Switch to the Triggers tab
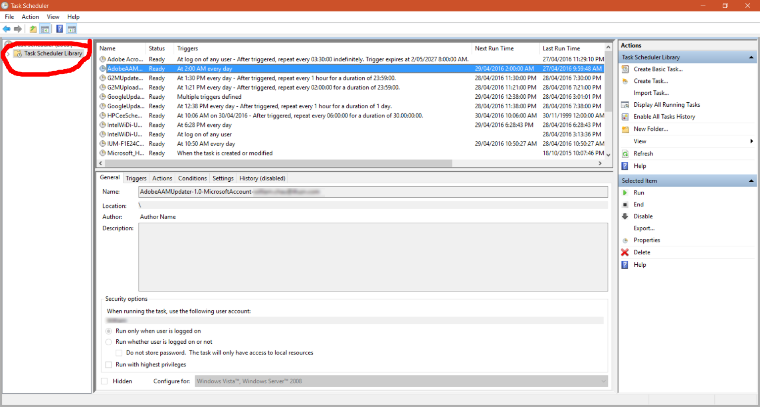760x407 pixels. (x=136, y=178)
